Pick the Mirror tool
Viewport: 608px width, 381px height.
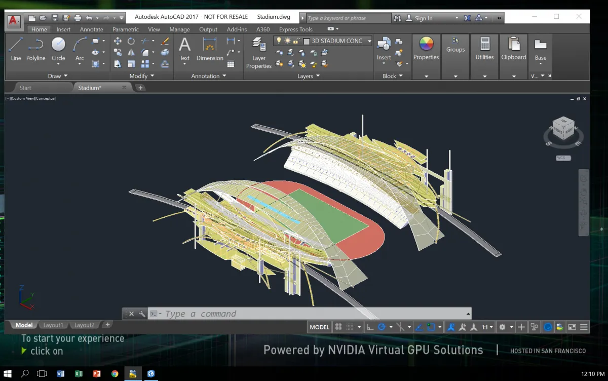pyautogui.click(x=131, y=52)
